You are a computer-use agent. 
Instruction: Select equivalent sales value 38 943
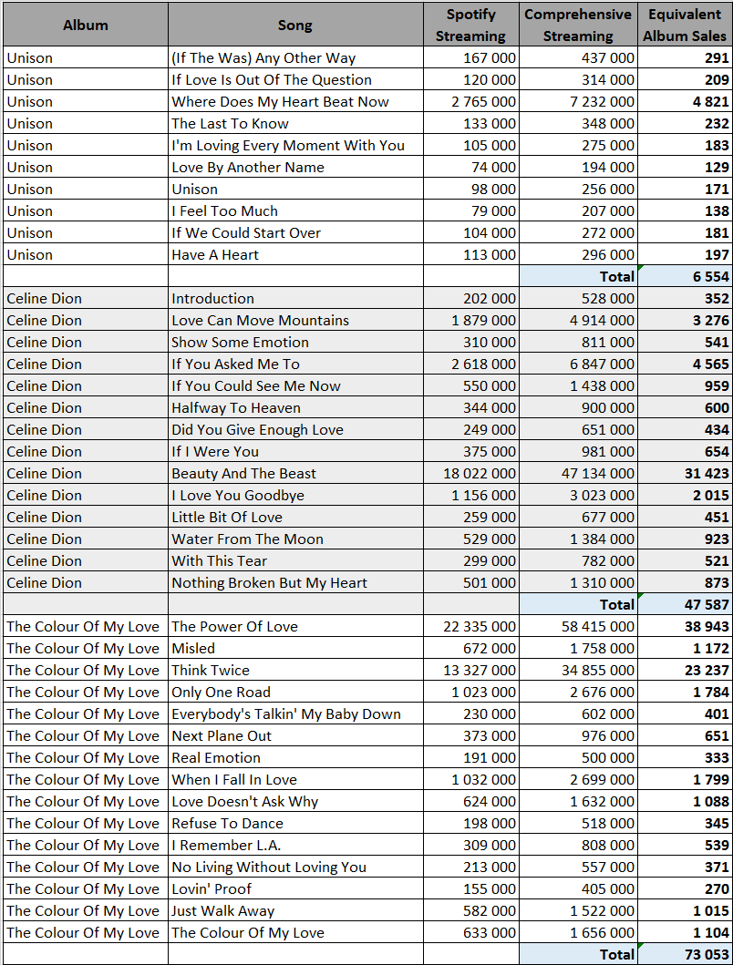tap(685, 626)
